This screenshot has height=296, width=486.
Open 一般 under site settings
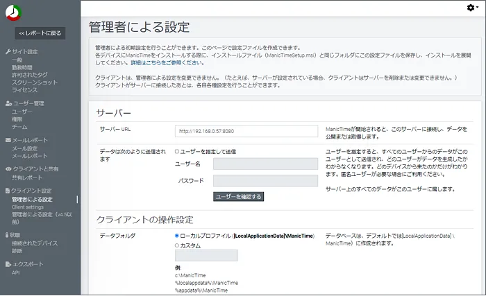click(x=17, y=60)
